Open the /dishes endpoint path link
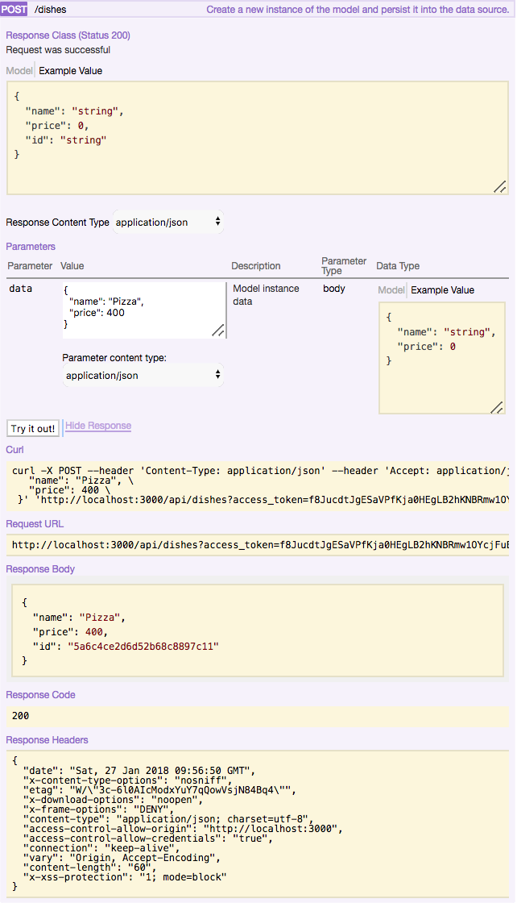The width and height of the screenshot is (517, 903). 51,10
